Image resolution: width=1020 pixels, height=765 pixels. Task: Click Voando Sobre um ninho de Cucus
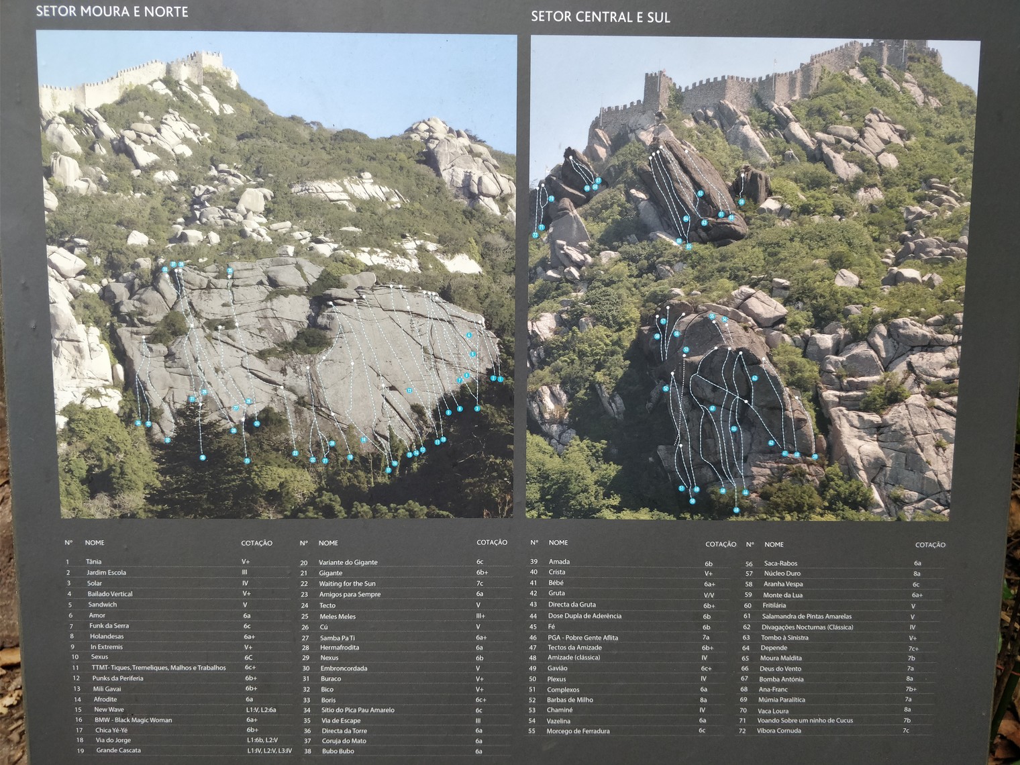(805, 720)
